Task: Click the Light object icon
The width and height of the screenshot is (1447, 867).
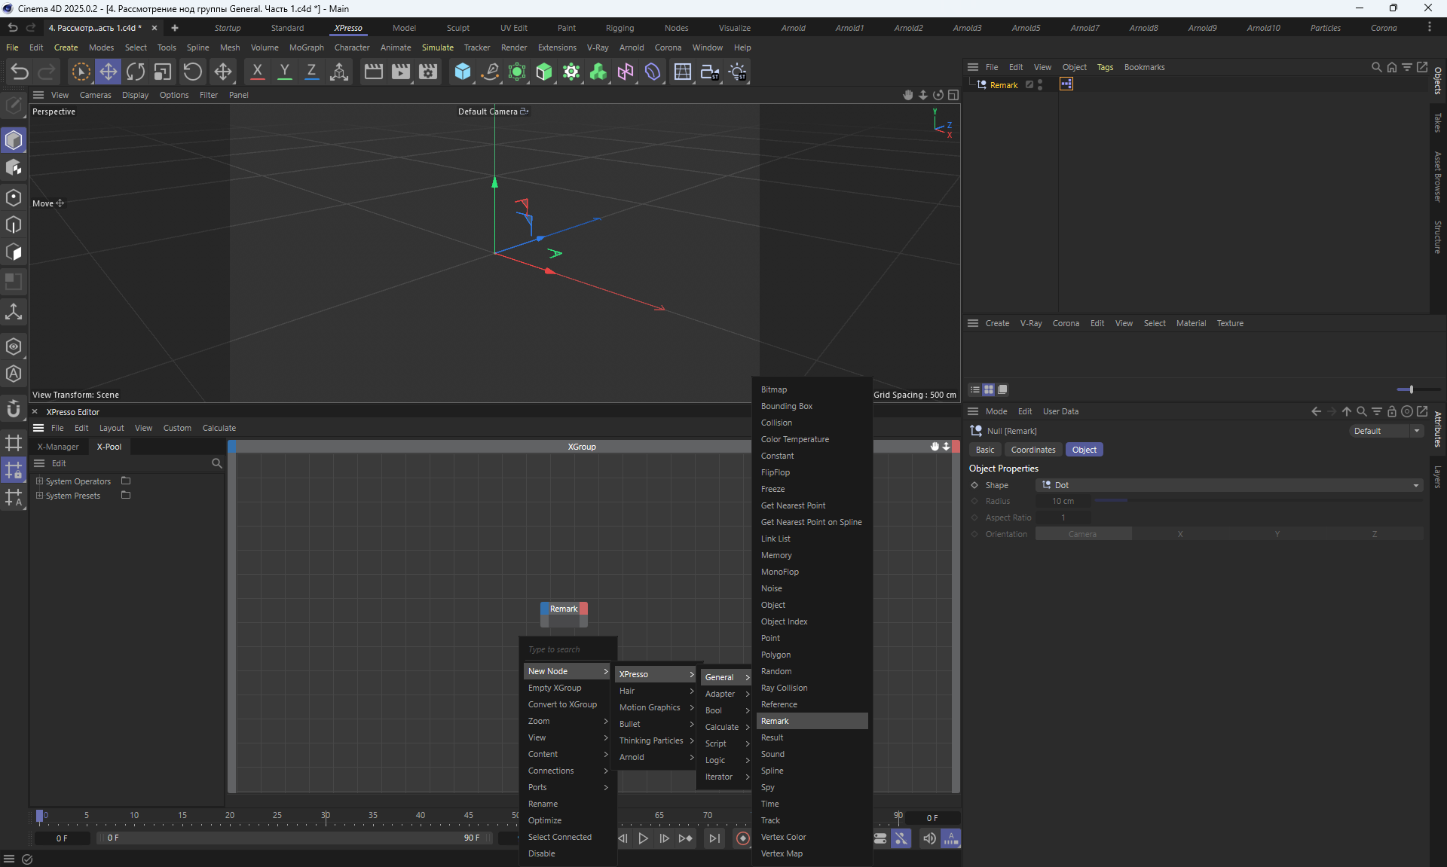Action: pos(738,72)
